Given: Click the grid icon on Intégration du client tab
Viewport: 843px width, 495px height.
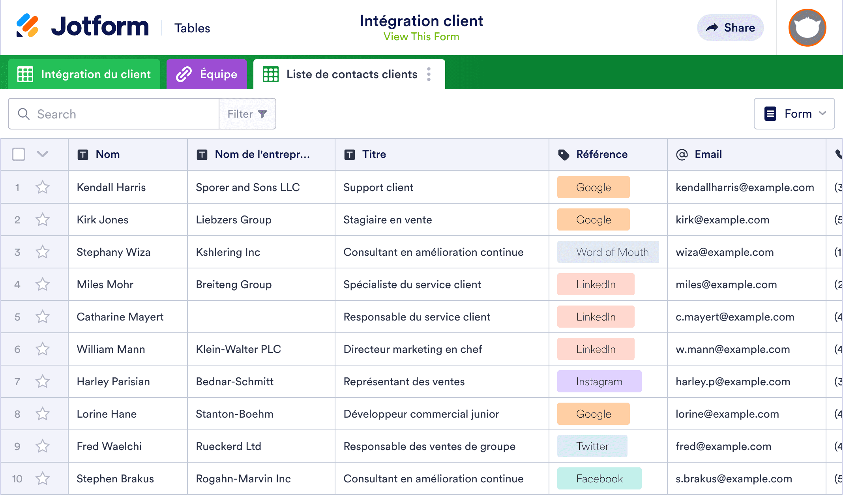Looking at the screenshot, I should (x=25, y=74).
